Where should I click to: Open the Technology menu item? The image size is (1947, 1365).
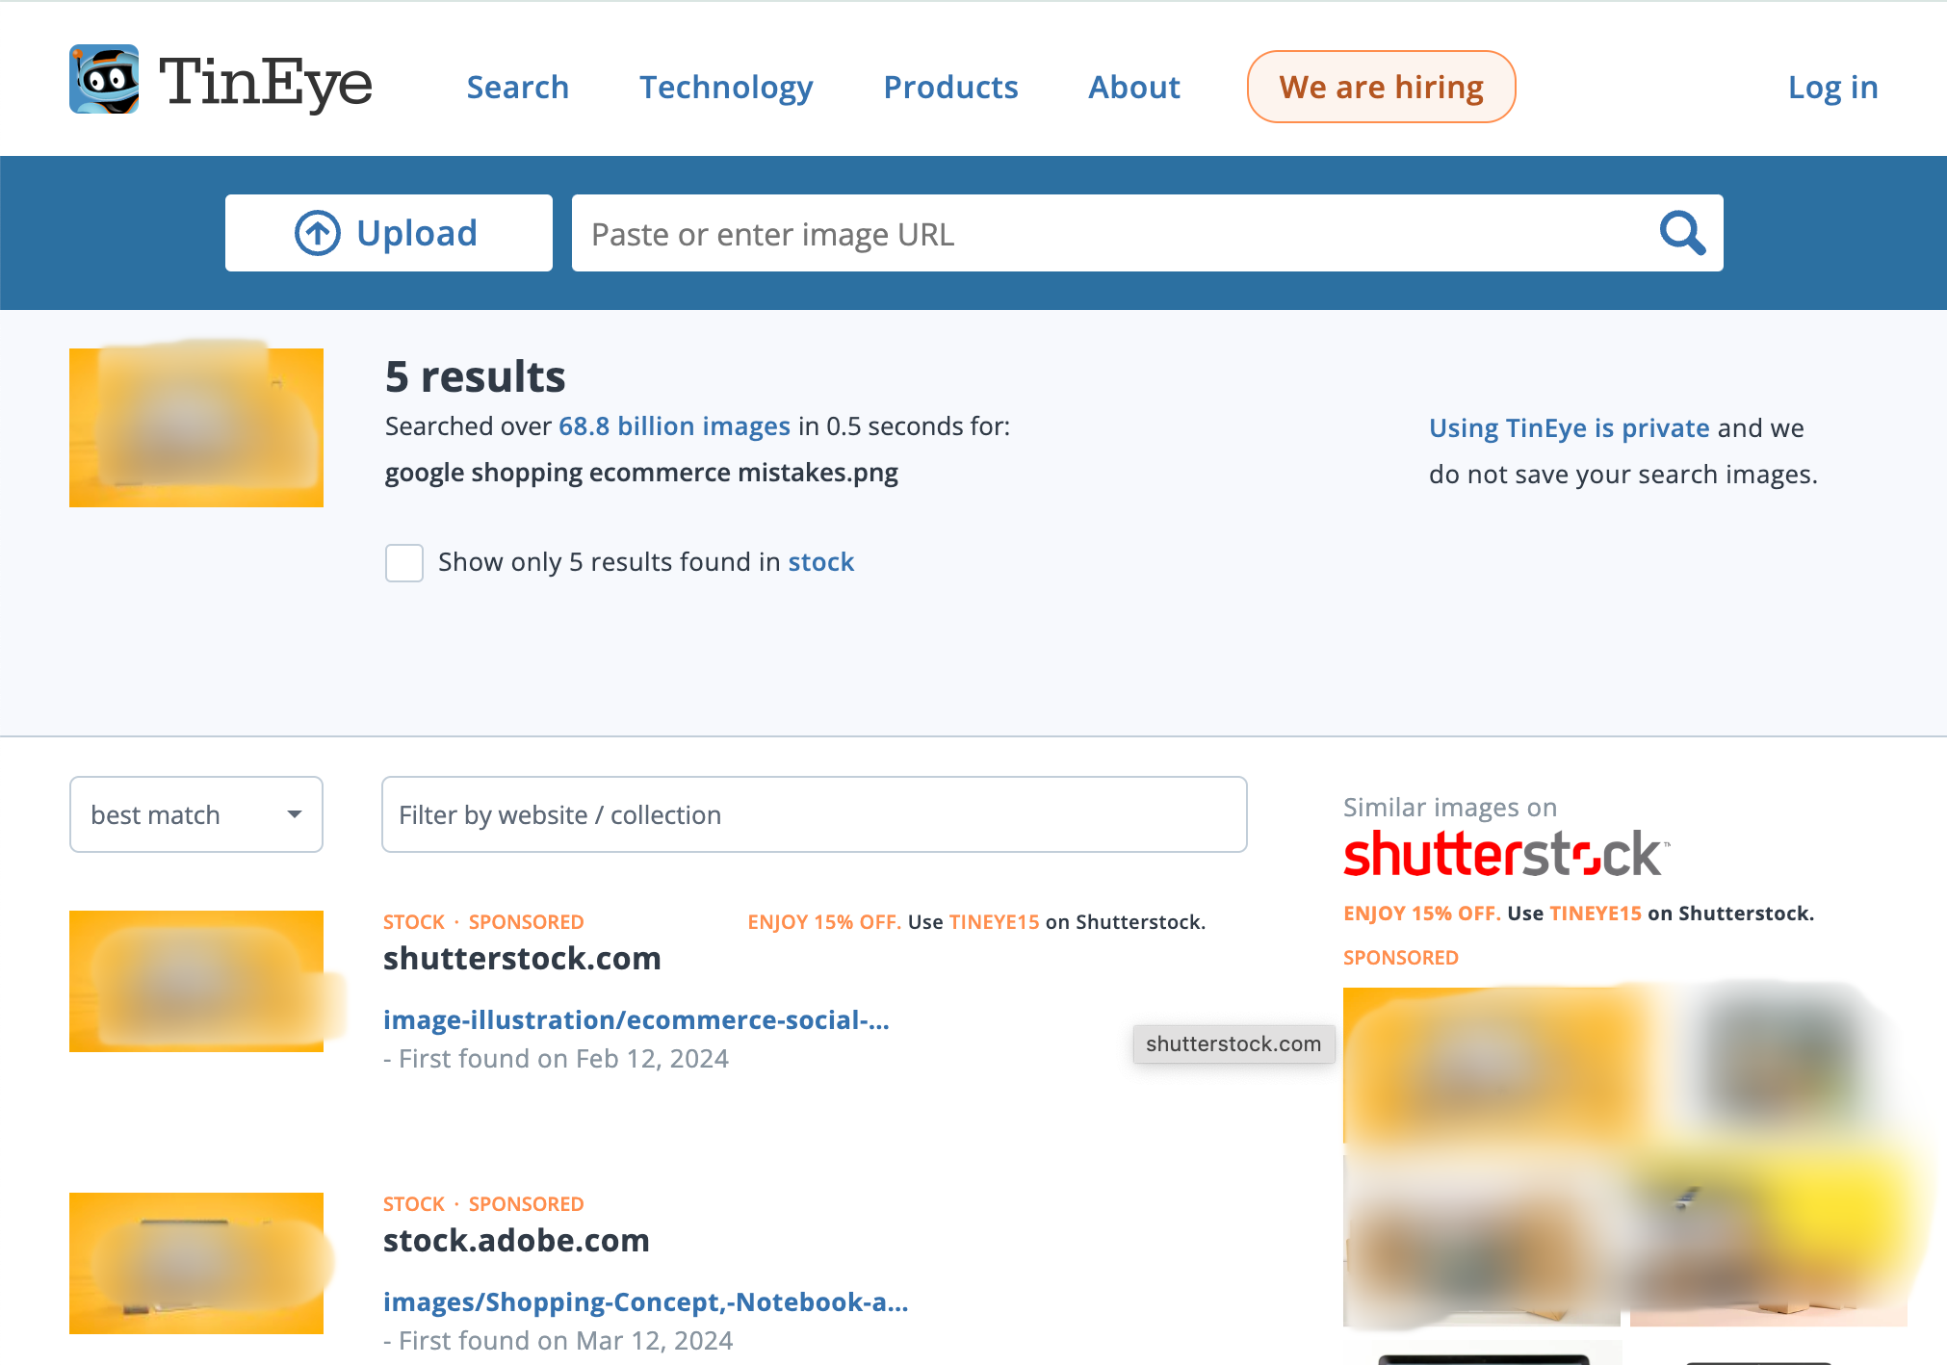[726, 88]
